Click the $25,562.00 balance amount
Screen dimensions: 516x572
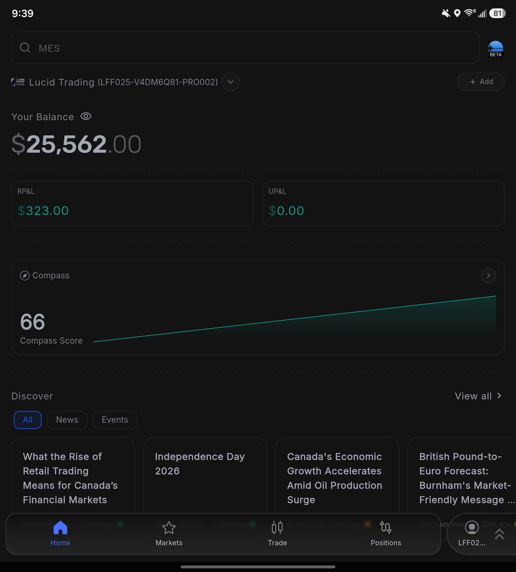tap(76, 144)
